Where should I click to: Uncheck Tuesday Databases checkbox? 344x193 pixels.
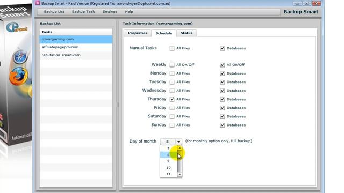tap(223, 82)
